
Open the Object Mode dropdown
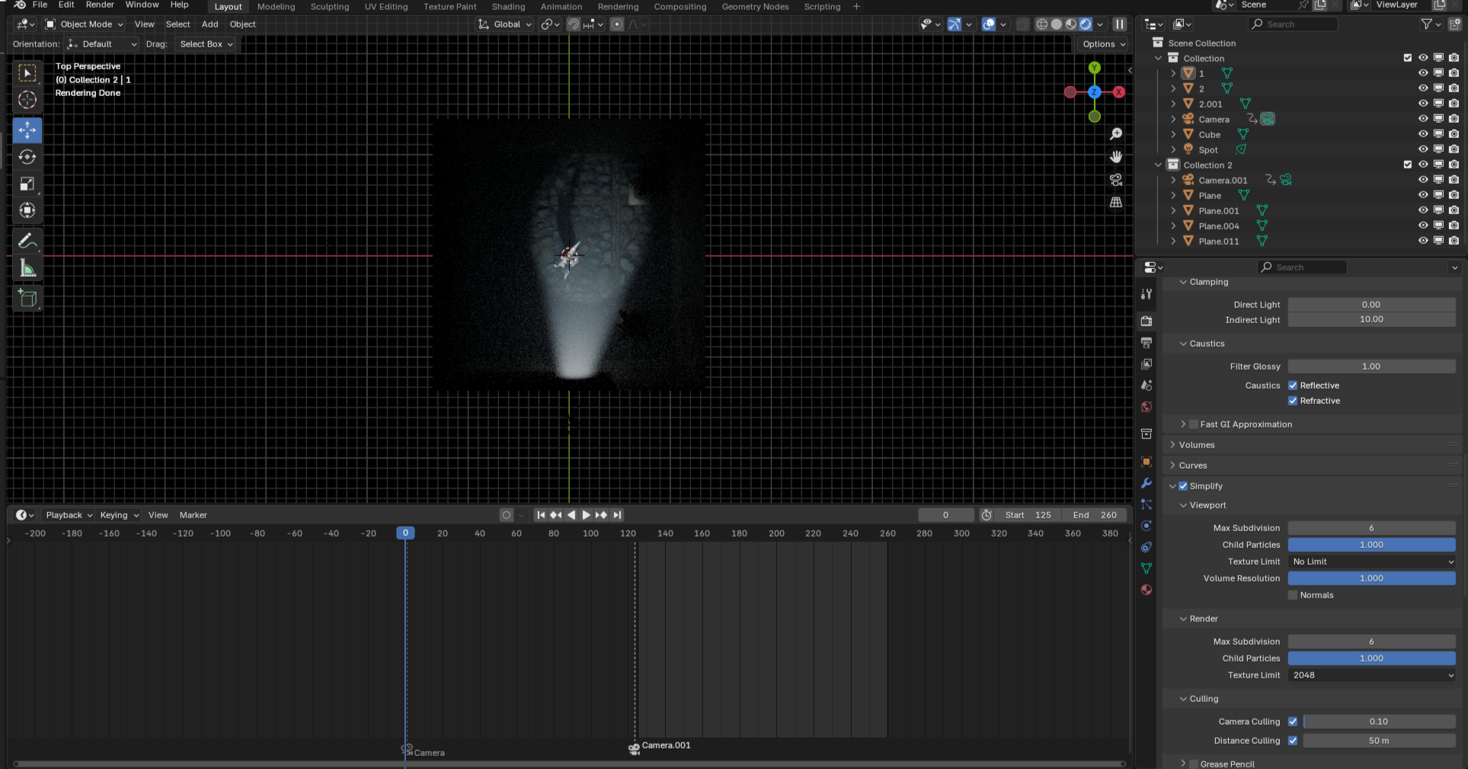(84, 24)
